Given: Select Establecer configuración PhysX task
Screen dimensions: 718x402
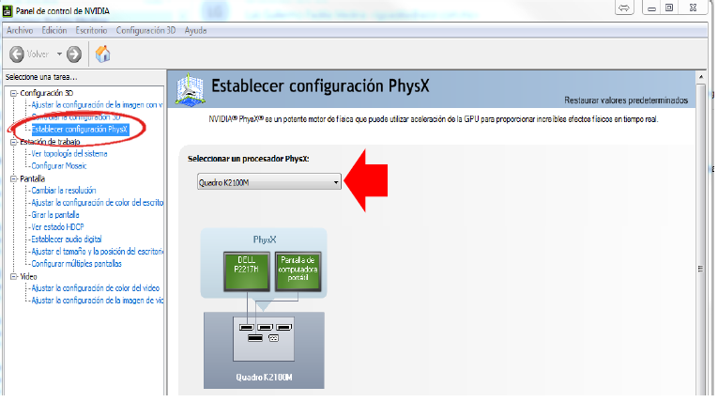Looking at the screenshot, I should (x=80, y=130).
